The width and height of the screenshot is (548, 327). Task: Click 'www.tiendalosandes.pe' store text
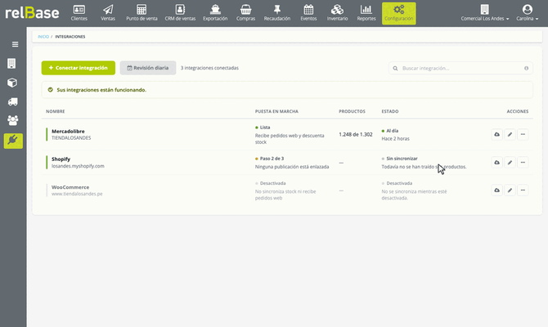tap(77, 194)
